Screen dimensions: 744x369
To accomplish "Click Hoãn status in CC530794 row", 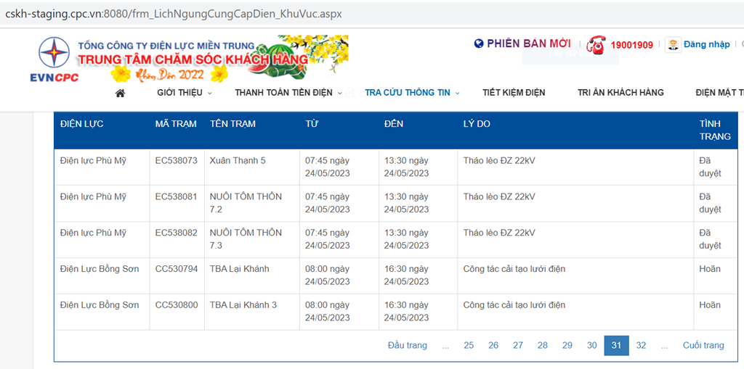I will click(710, 269).
